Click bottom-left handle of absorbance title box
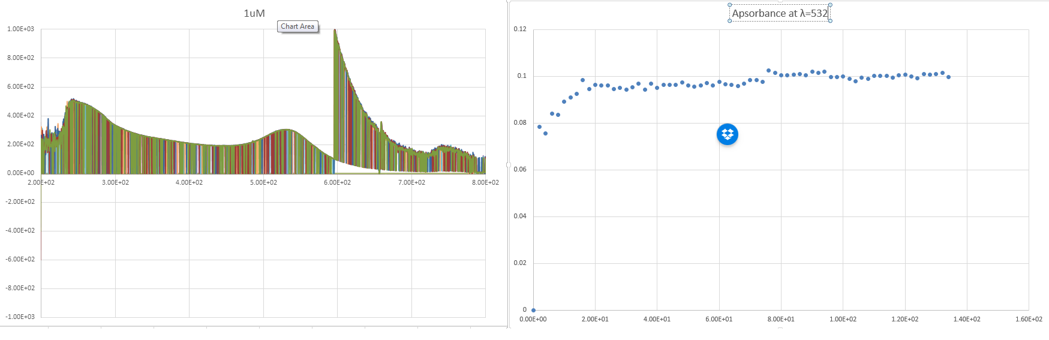1049x340 pixels. tap(730, 21)
